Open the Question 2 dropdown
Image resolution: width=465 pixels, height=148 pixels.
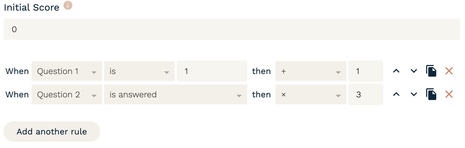pyautogui.click(x=67, y=94)
